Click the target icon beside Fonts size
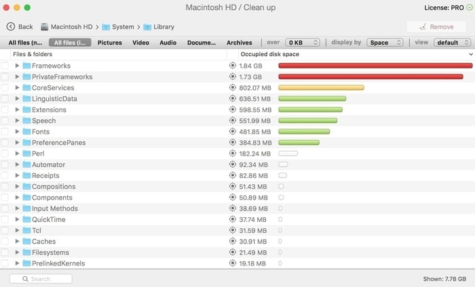475x287 pixels. click(x=233, y=132)
